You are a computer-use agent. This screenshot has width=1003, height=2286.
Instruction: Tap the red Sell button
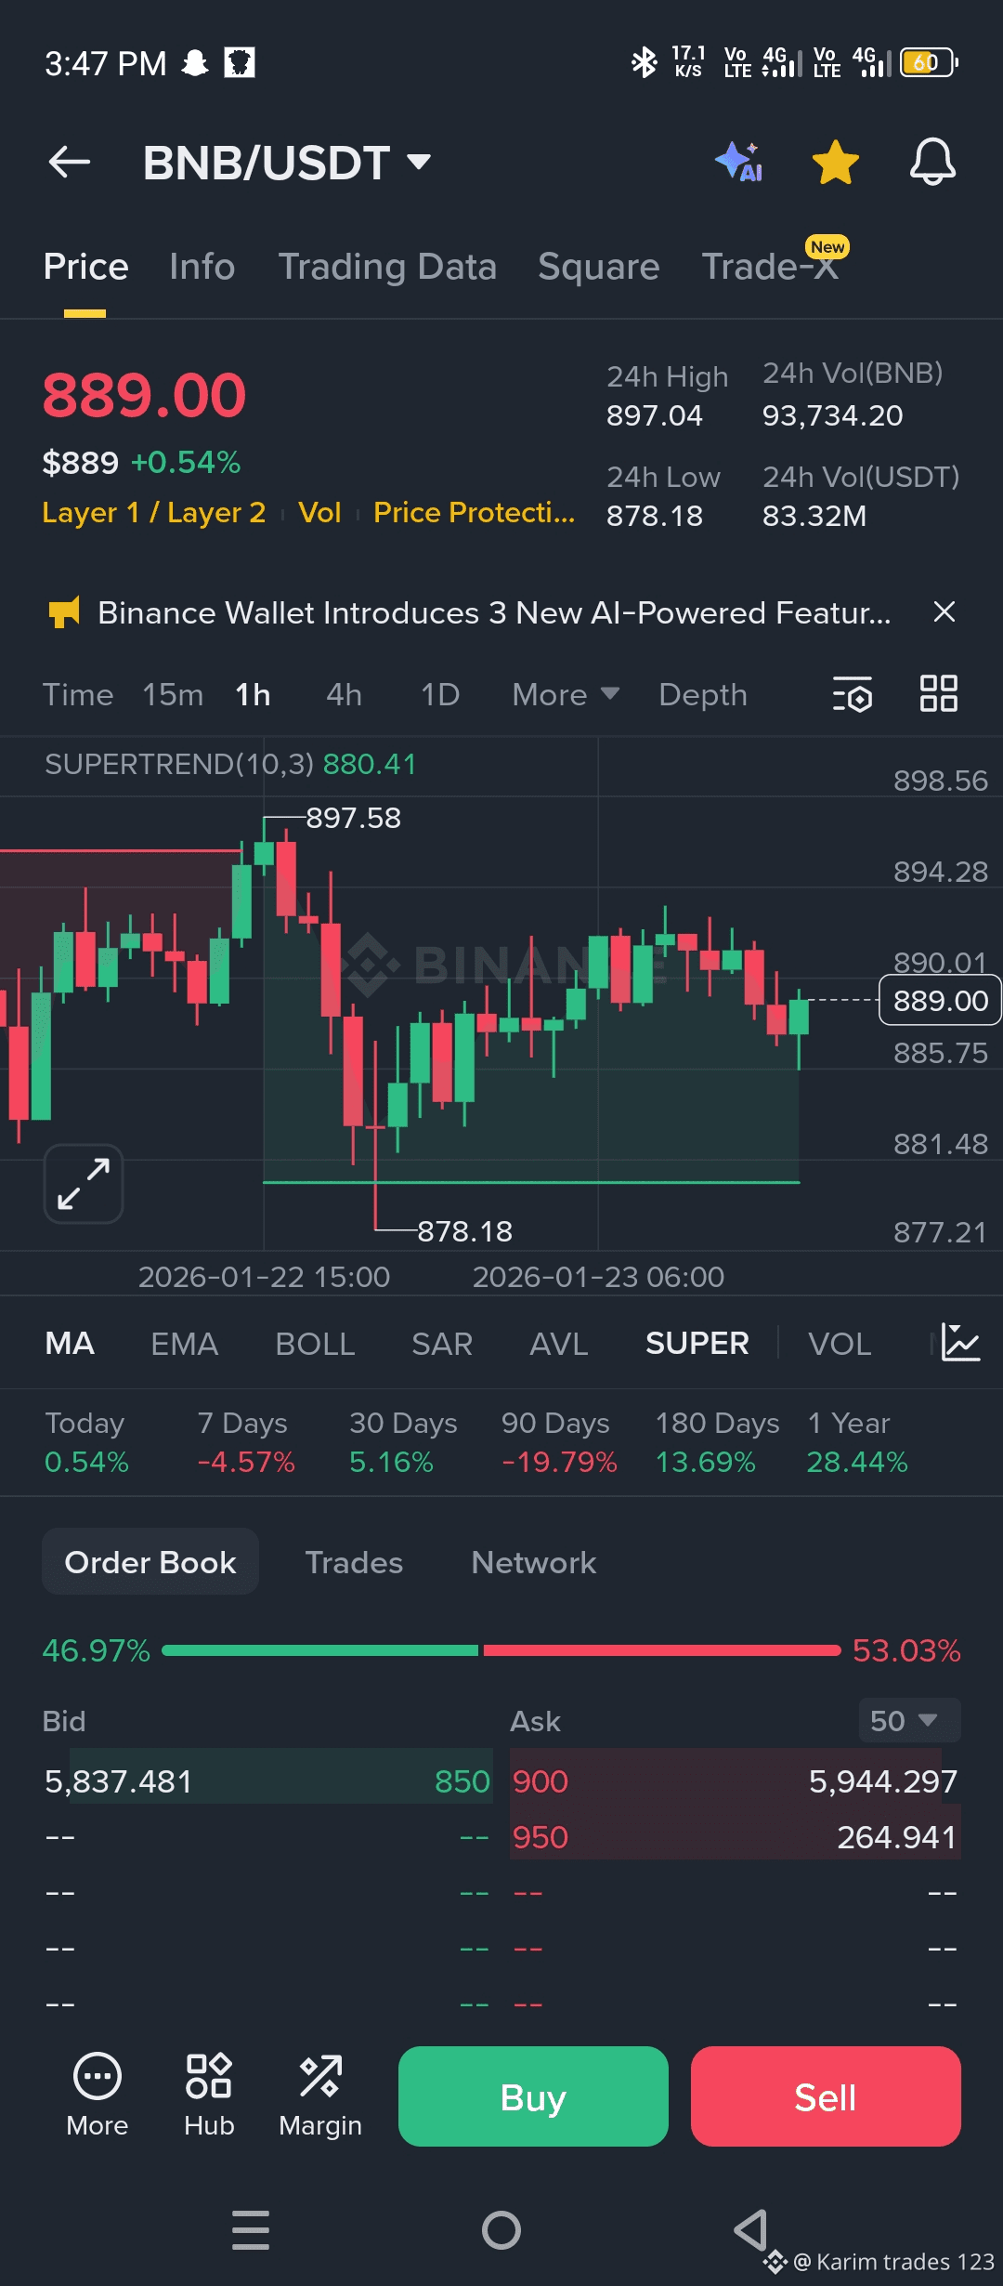coord(826,2096)
